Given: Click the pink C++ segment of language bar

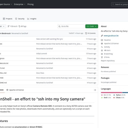Looking at the screenshot, I should tap(112, 92).
